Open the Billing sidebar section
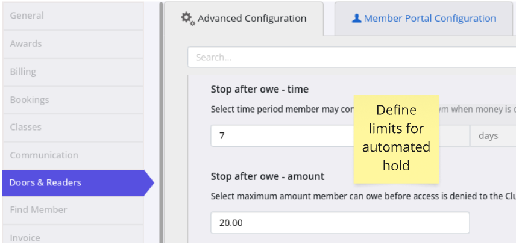 pos(73,72)
